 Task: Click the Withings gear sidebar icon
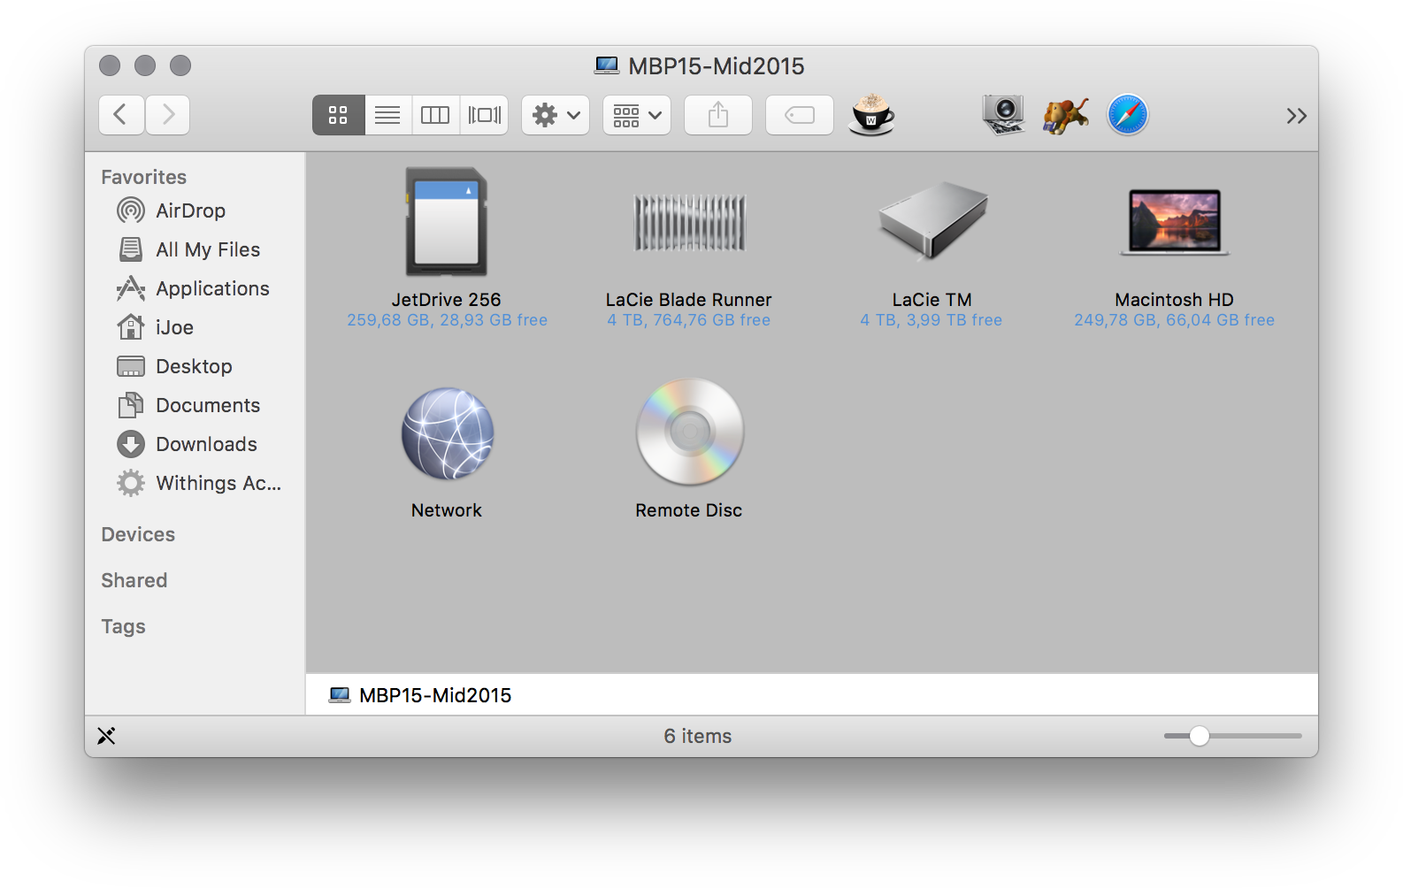131,483
